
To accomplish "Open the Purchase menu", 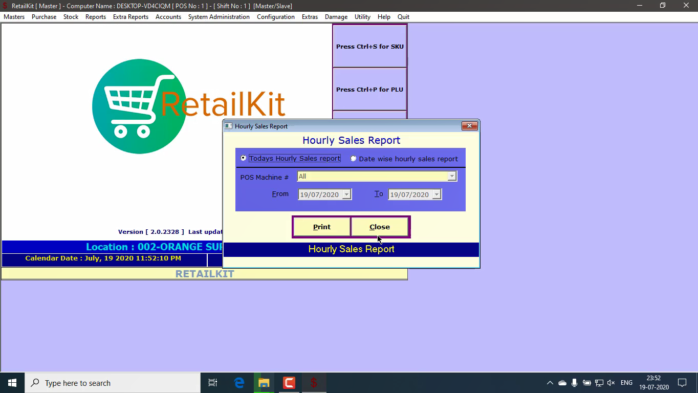I will point(44,17).
